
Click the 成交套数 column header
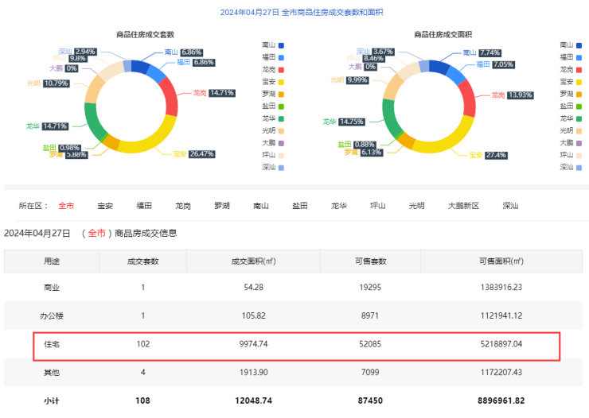point(143,261)
